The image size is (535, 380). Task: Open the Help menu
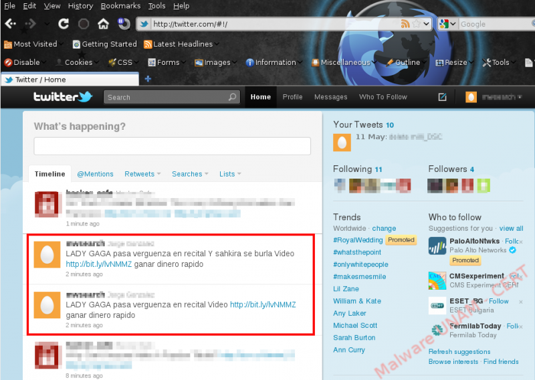[x=181, y=6]
